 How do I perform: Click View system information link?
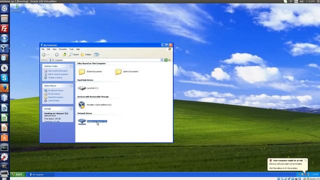[58, 71]
